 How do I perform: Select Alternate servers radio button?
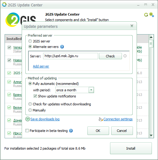coord(30,47)
